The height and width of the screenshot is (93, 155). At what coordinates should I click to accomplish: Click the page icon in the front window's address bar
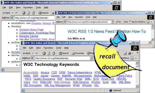coord(33,58)
